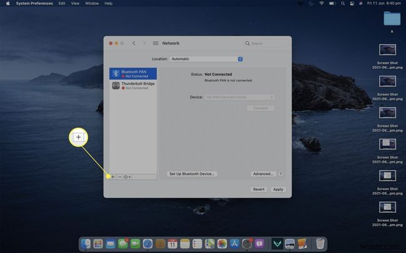Click the Revert button

259,189
